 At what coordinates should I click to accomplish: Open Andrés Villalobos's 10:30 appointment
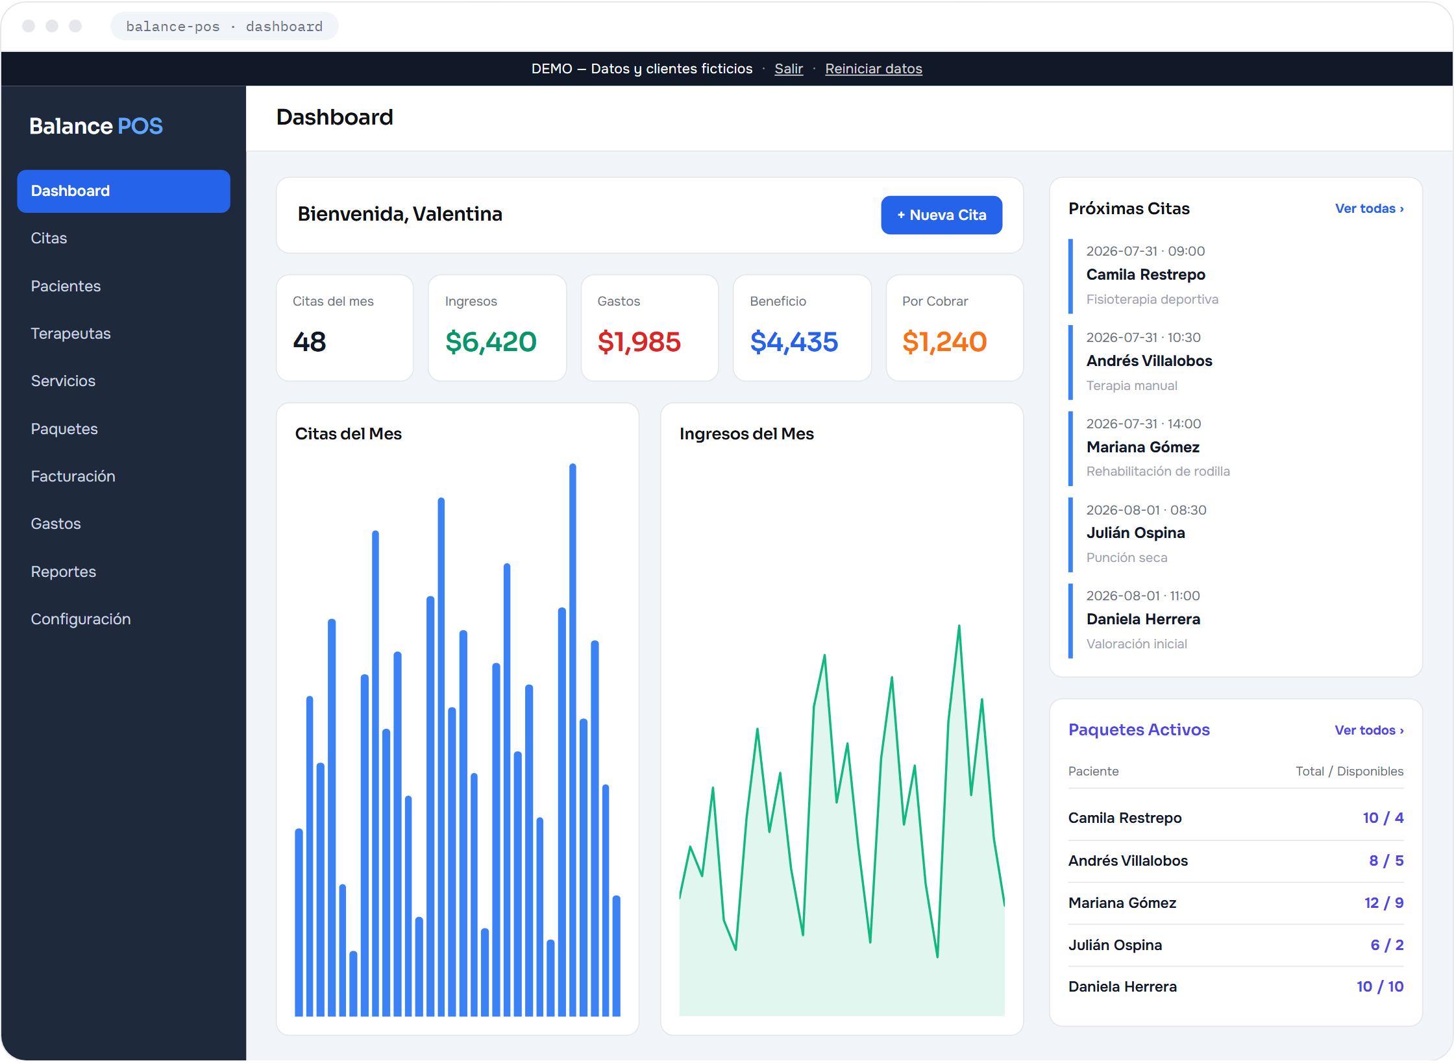tap(1235, 362)
